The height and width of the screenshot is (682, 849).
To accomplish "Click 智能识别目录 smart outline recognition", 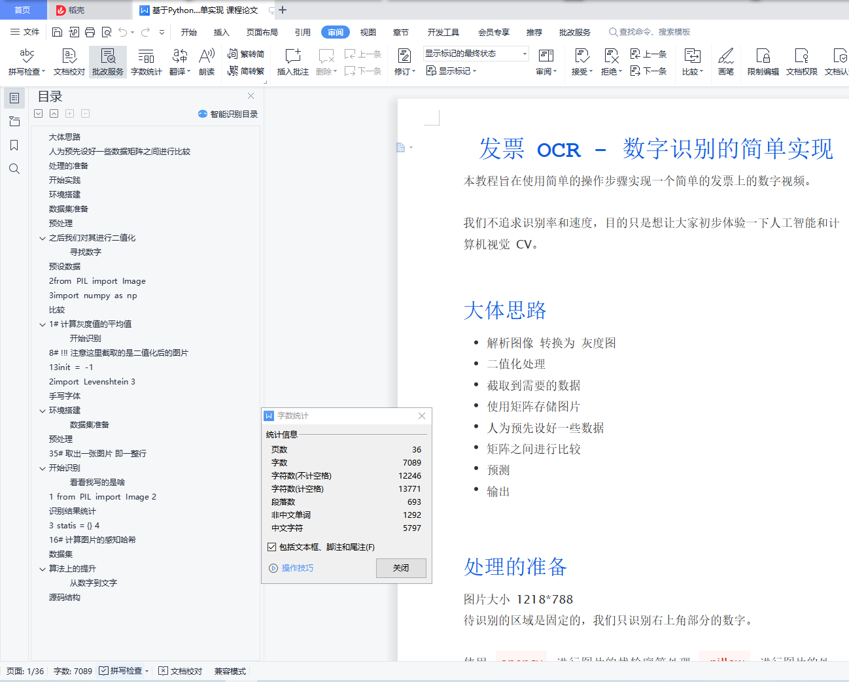I will pos(228,114).
